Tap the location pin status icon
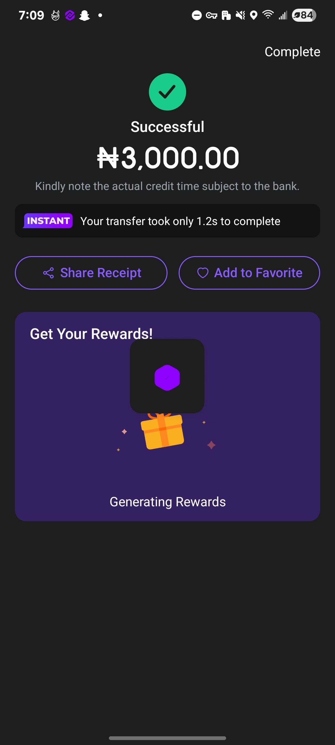The width and height of the screenshot is (335, 745). (254, 15)
